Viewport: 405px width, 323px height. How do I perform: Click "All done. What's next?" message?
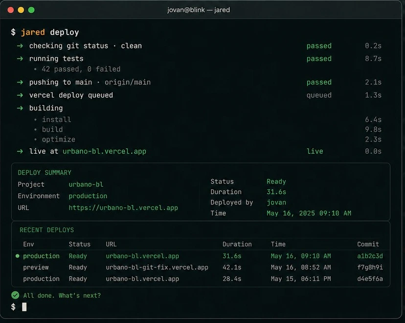click(62, 296)
